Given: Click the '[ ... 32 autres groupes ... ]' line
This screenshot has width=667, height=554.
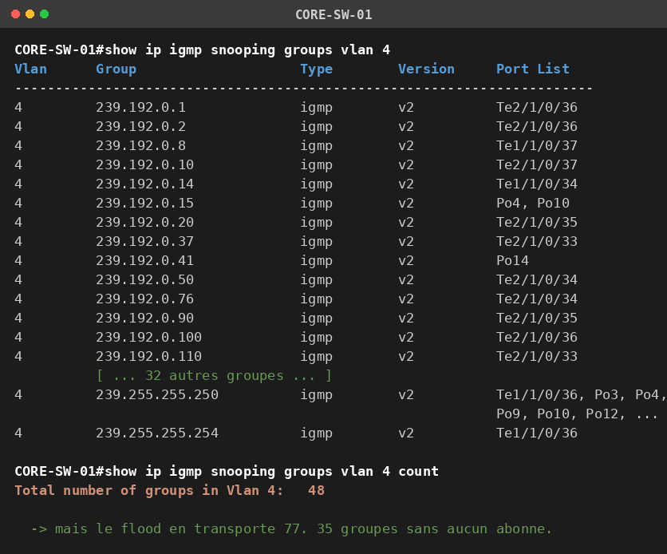Looking at the screenshot, I should pos(214,375).
